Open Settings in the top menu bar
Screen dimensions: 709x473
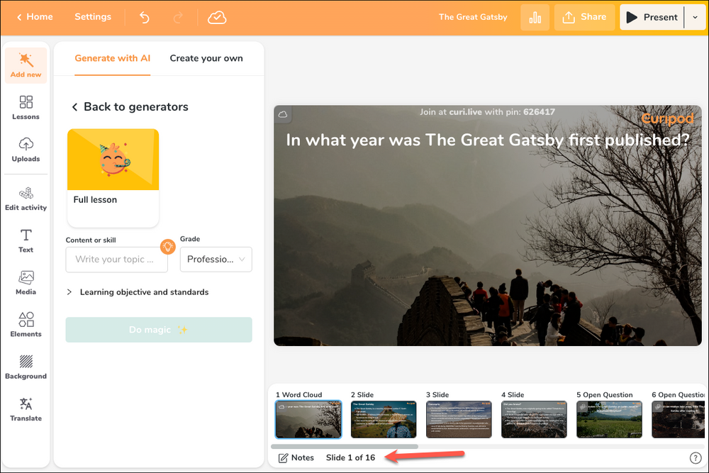[x=92, y=17]
